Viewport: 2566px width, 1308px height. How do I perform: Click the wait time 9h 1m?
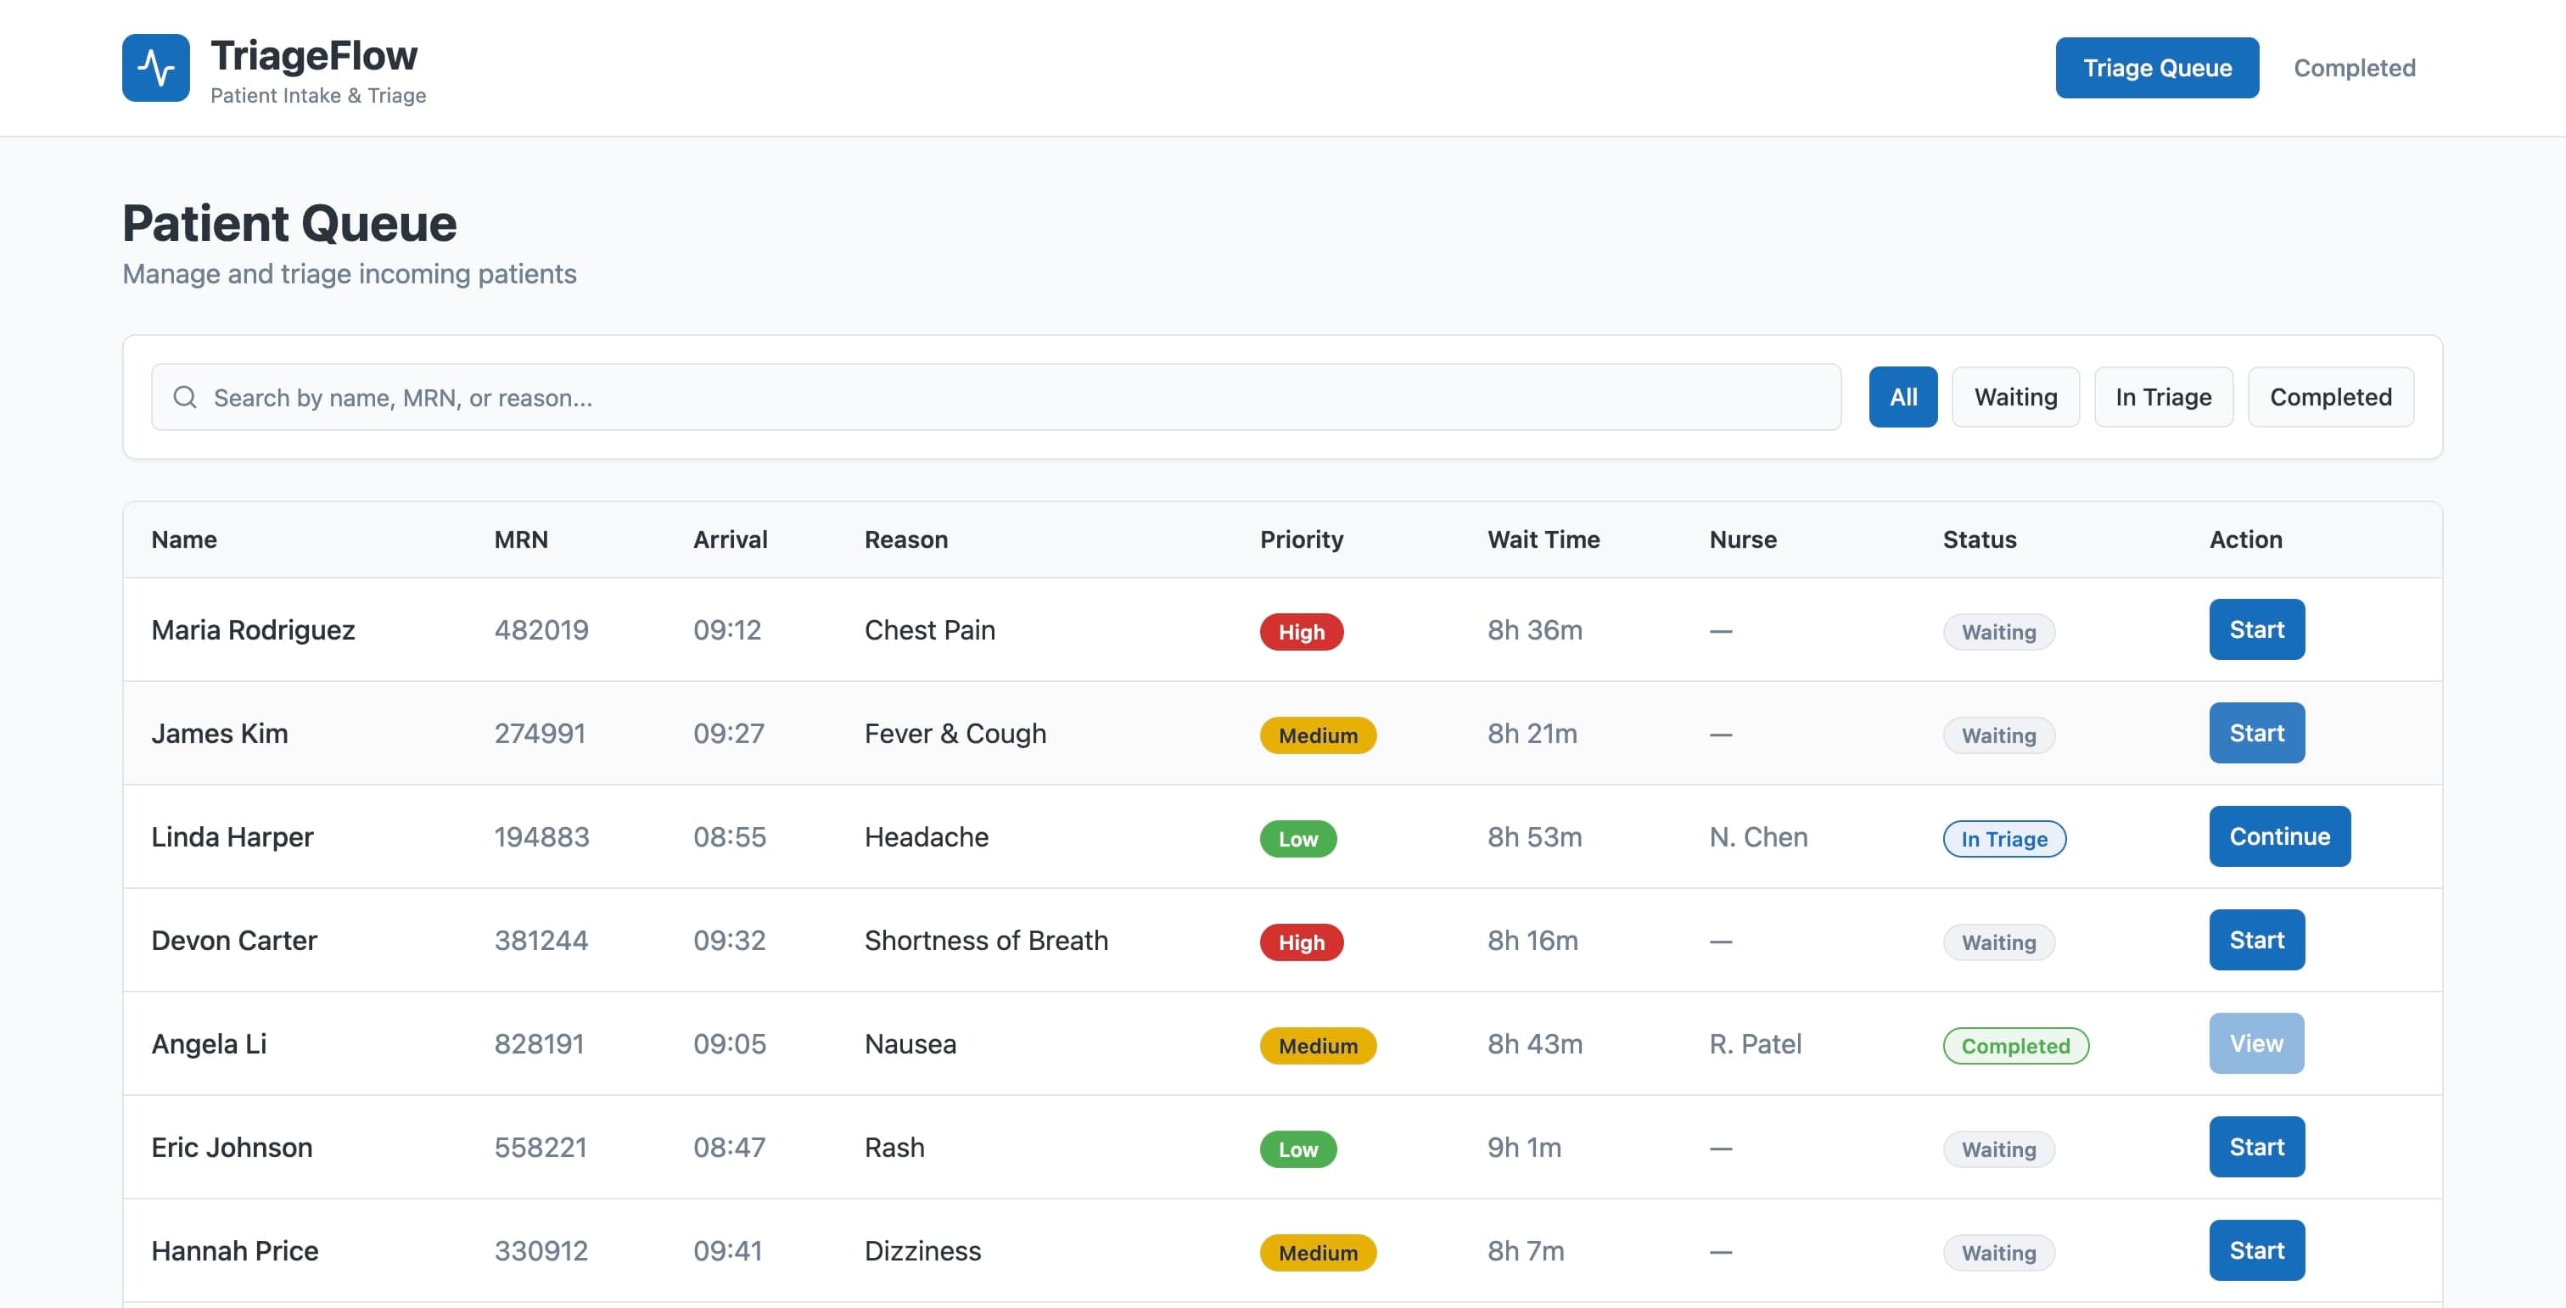tap(1524, 1147)
